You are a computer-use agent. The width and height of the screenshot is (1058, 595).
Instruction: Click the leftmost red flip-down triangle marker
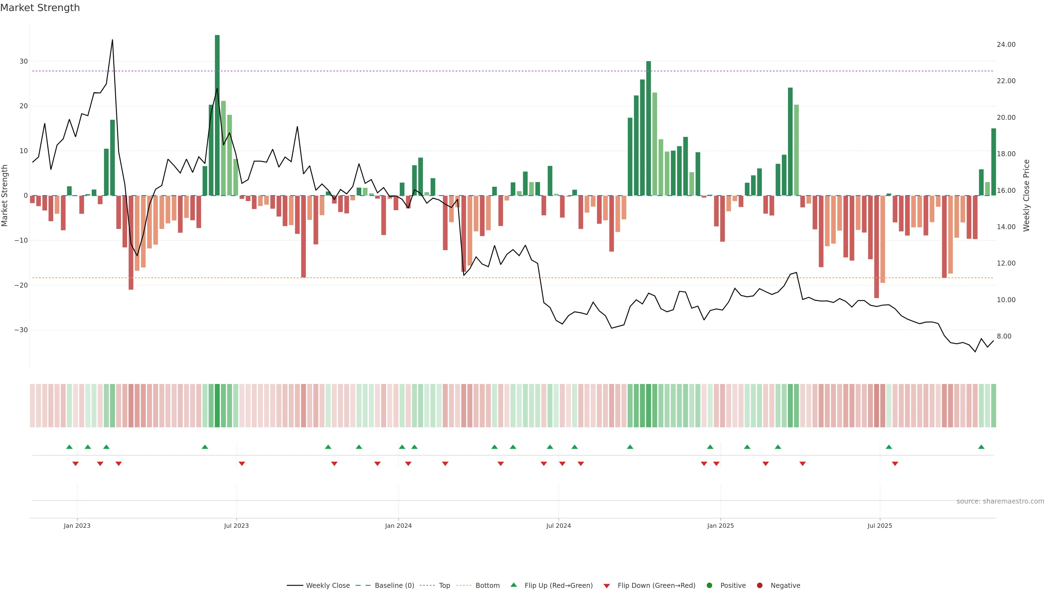(75, 464)
